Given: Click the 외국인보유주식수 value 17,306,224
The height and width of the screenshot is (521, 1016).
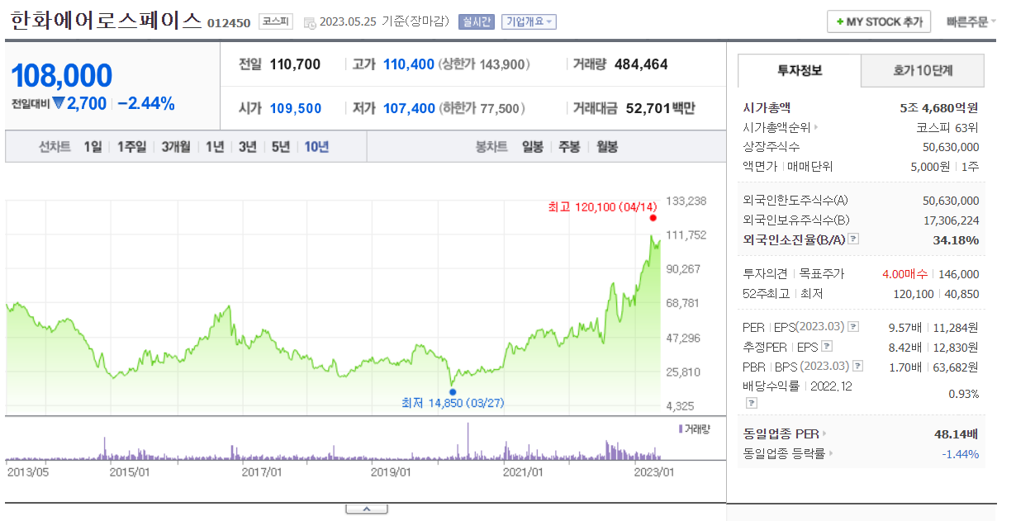Looking at the screenshot, I should point(951,220).
